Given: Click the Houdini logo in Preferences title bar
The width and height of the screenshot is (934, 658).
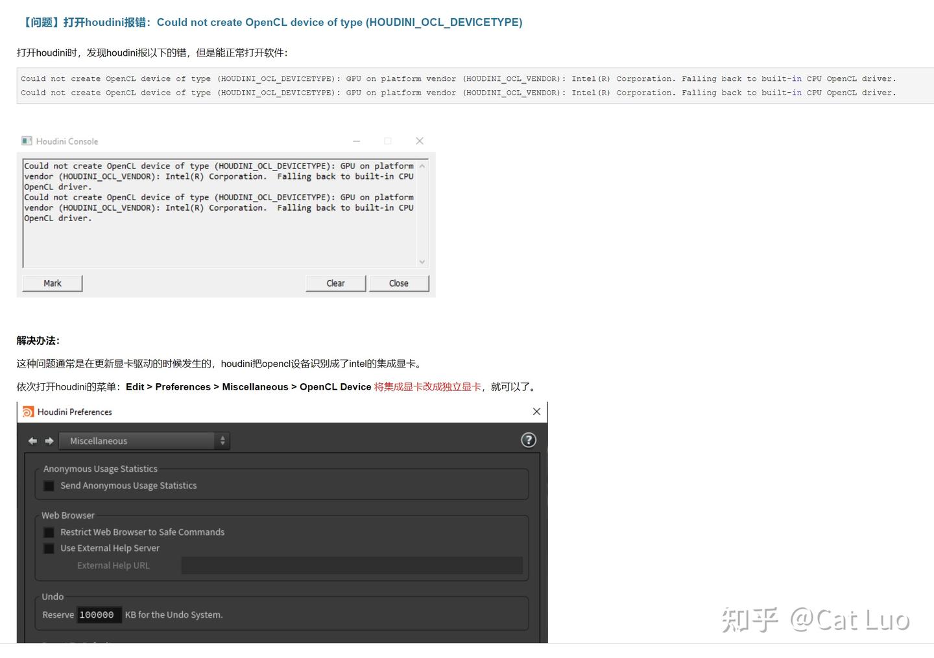Looking at the screenshot, I should 28,412.
